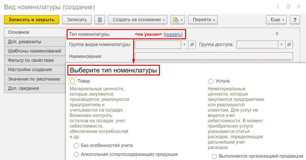This screenshot has width=306, height=160.
Task: Open the Фильтр по свойствам tab
Action: click(x=35, y=60)
